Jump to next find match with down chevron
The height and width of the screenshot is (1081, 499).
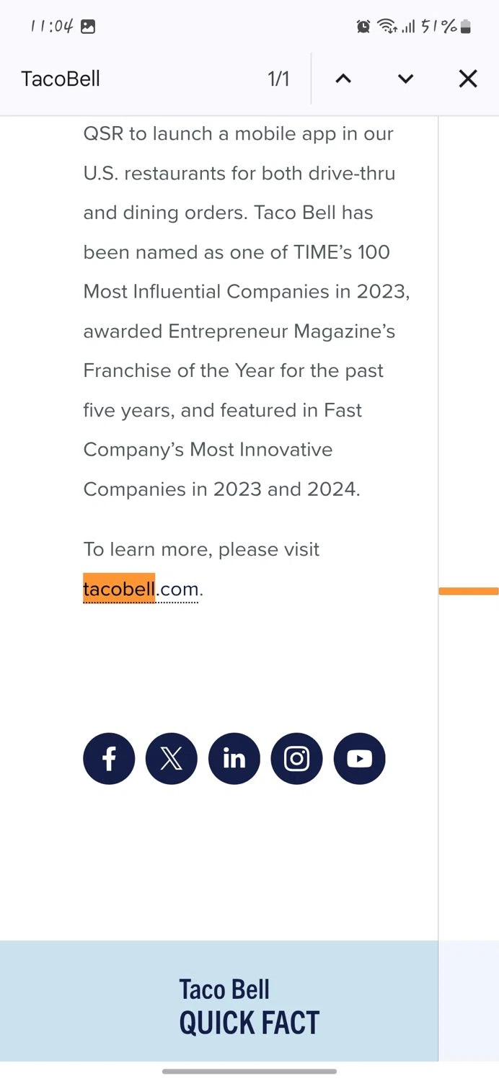pos(405,79)
